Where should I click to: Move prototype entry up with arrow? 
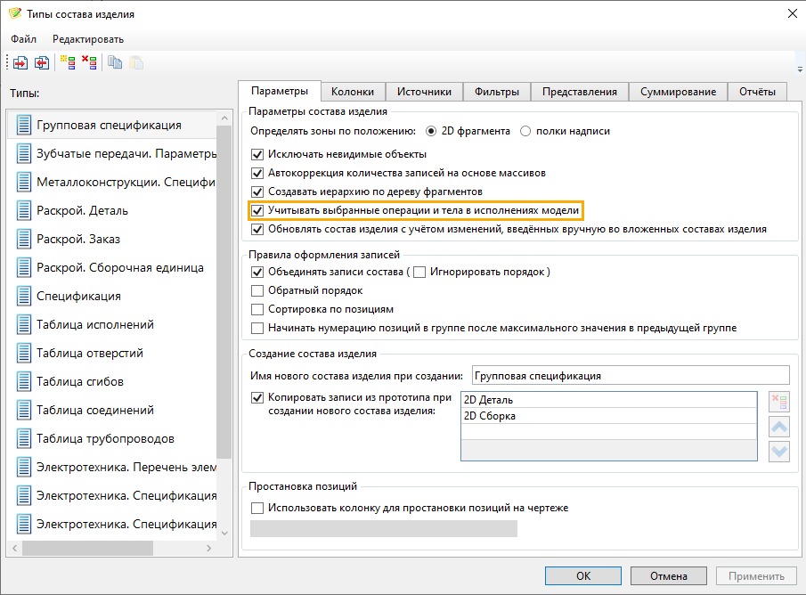click(779, 427)
